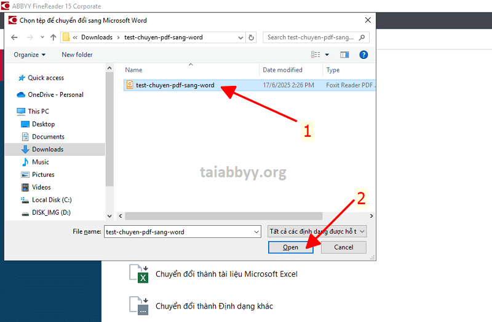Close the file chooser dialog
This screenshot has width=492, height=322.
368,20
